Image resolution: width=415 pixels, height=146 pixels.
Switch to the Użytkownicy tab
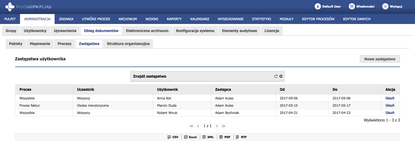click(x=35, y=31)
